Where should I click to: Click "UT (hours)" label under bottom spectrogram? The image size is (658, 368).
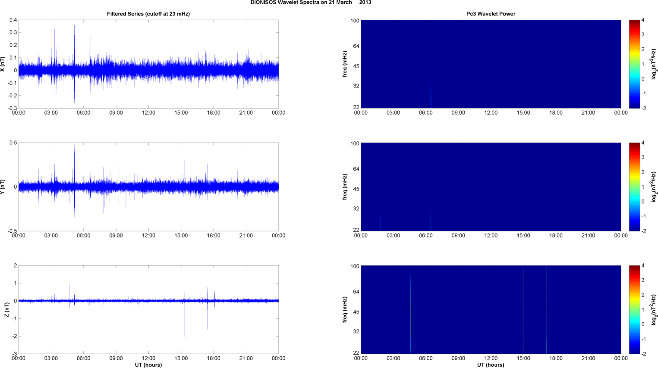(x=491, y=365)
